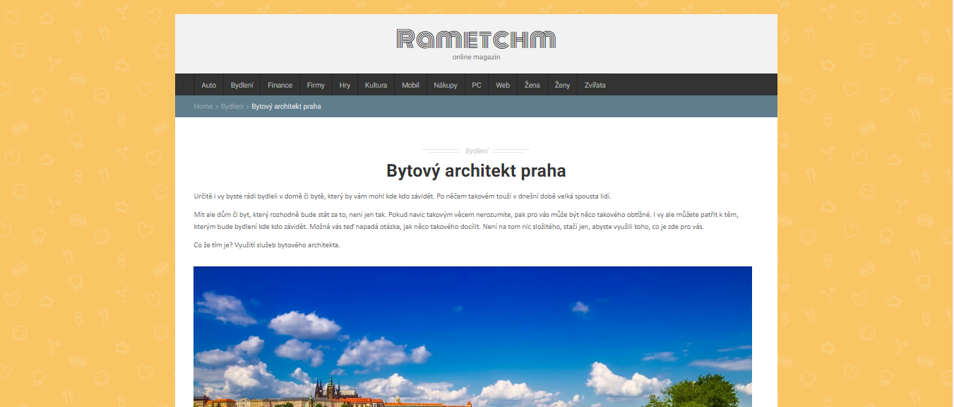This screenshot has width=954, height=407.
Task: Open the Auto menu item
Action: pos(208,85)
